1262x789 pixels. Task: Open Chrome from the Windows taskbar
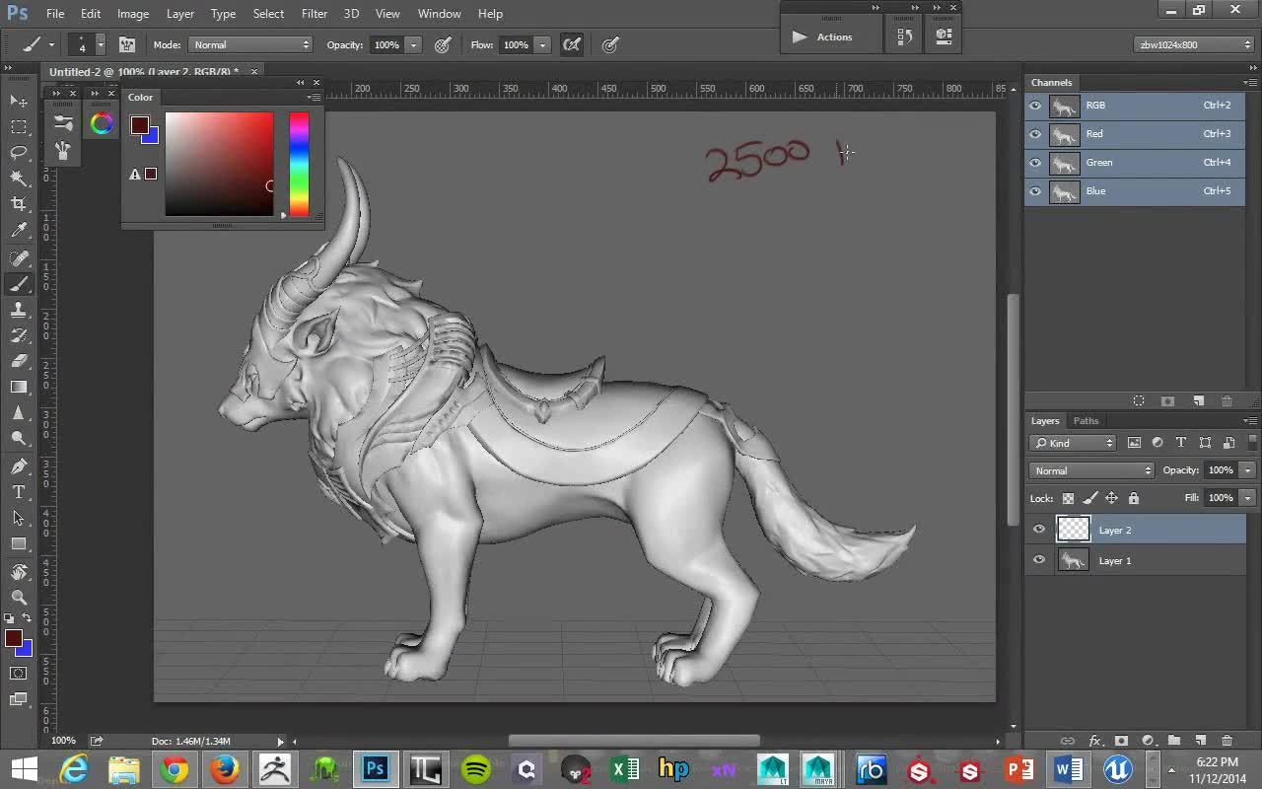(175, 769)
